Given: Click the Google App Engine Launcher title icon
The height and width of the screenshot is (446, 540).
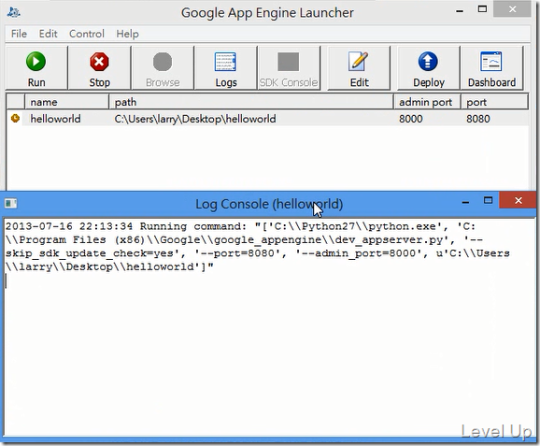Looking at the screenshot, I should 13,12.
